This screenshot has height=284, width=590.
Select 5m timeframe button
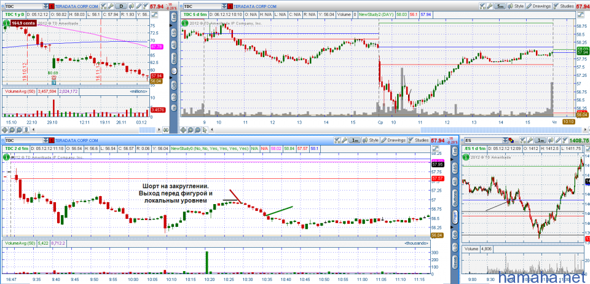500,6
